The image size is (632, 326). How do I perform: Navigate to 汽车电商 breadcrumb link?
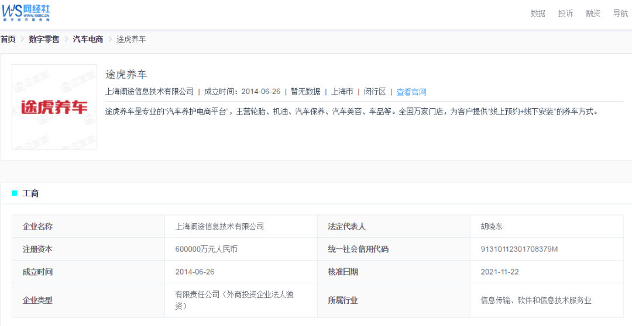pos(88,39)
